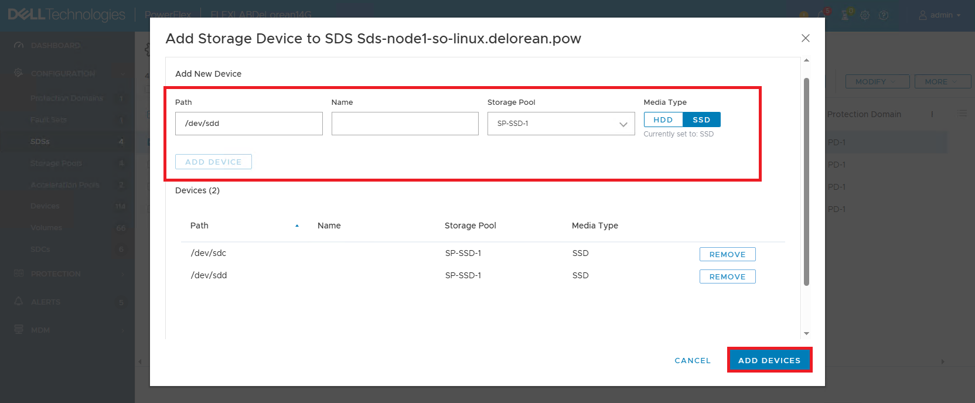This screenshot has height=403, width=975.
Task: Sort devices by the Path column
Action: click(199, 226)
